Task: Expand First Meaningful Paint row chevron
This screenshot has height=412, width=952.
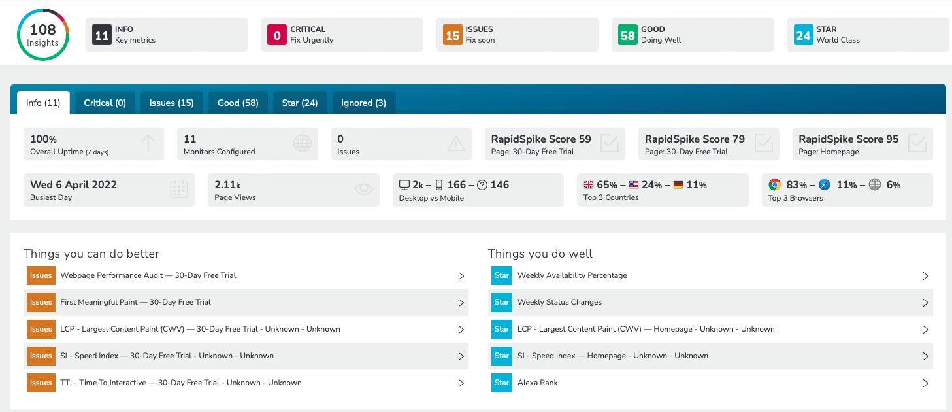Action: [x=461, y=303]
